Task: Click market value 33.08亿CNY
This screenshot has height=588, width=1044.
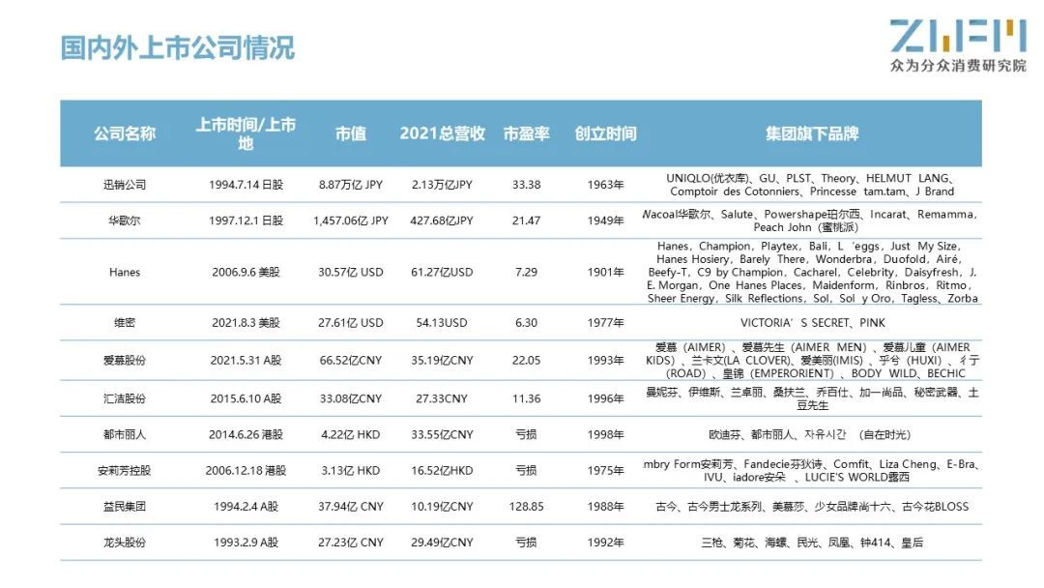Action: coord(351,398)
